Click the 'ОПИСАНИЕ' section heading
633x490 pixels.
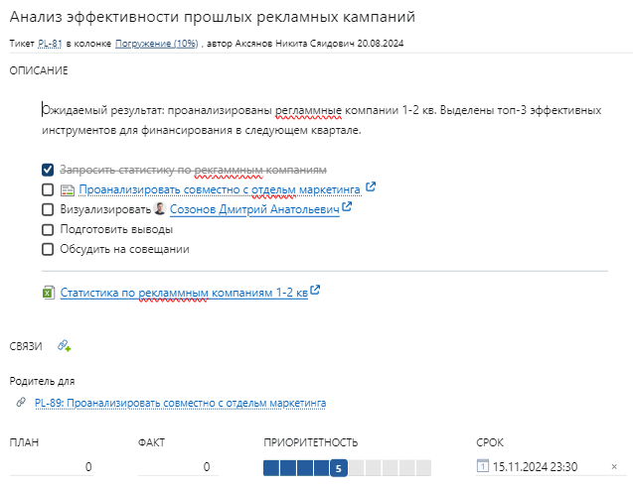pos(39,70)
